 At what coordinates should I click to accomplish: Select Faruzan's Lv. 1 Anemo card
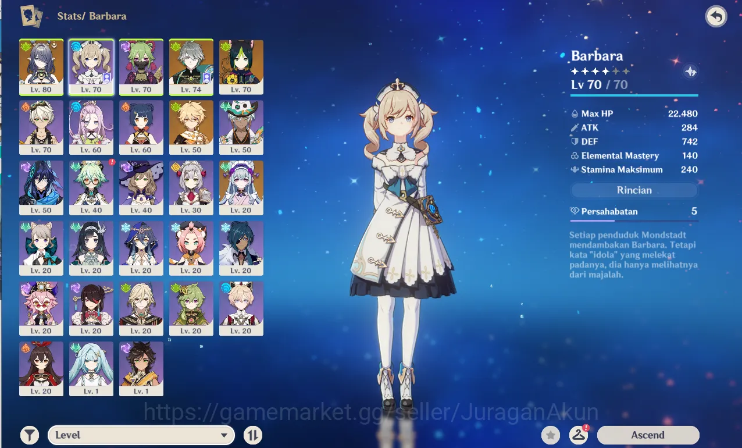click(x=91, y=369)
